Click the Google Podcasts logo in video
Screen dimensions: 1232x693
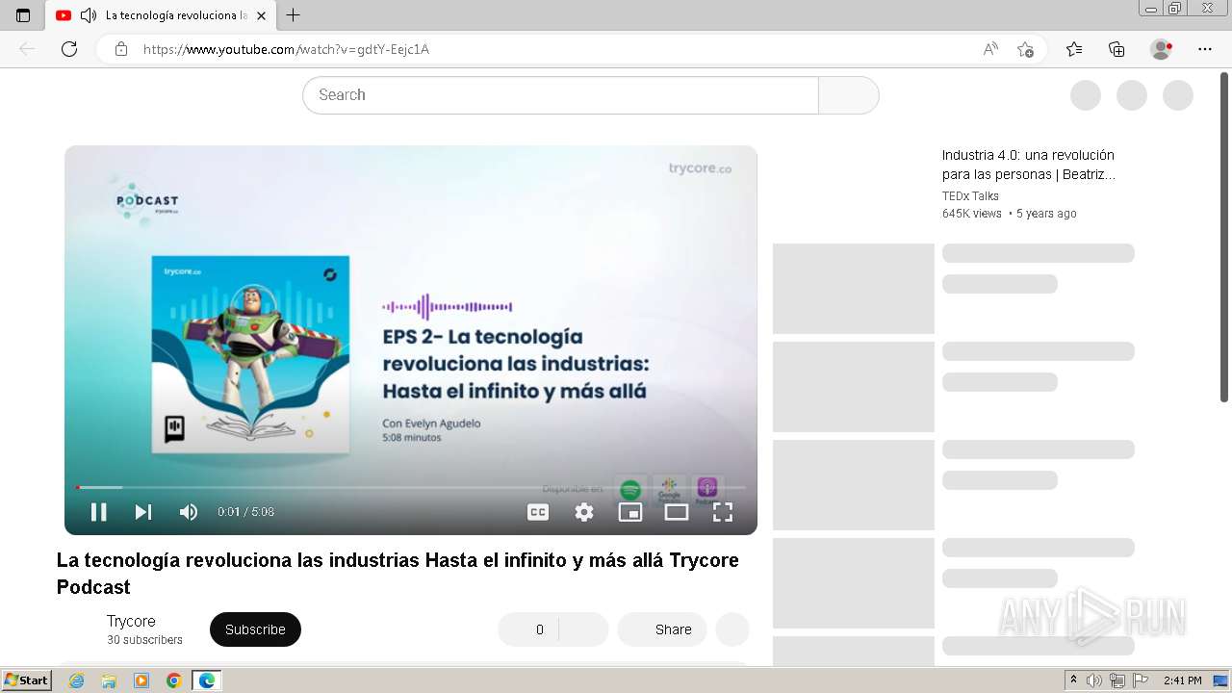pyautogui.click(x=669, y=491)
